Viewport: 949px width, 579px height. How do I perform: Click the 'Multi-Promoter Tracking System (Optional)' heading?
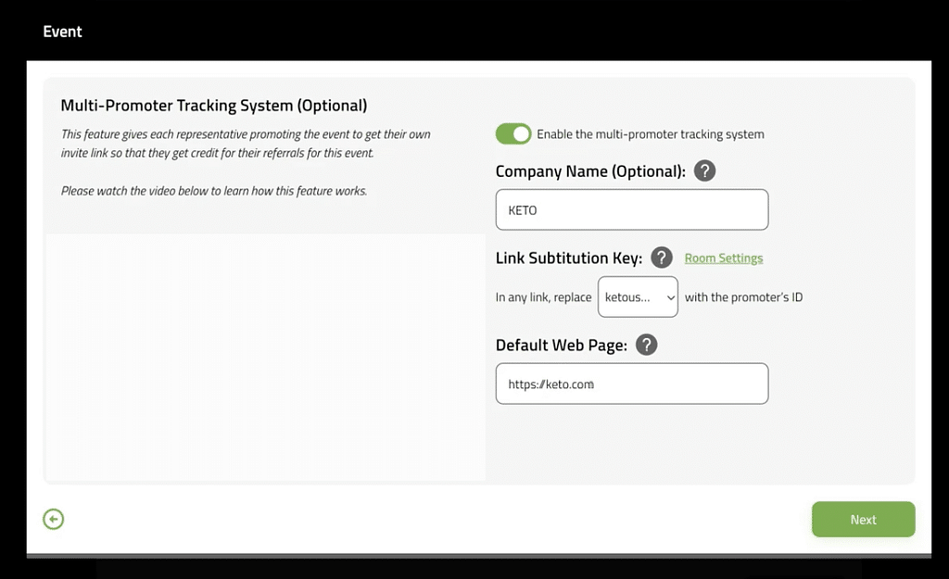(x=213, y=106)
